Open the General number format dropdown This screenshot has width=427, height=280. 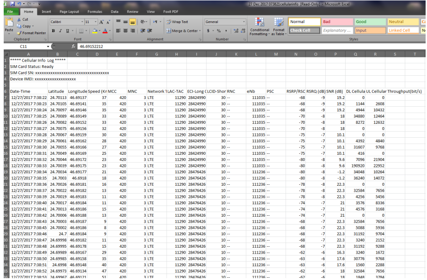point(244,22)
